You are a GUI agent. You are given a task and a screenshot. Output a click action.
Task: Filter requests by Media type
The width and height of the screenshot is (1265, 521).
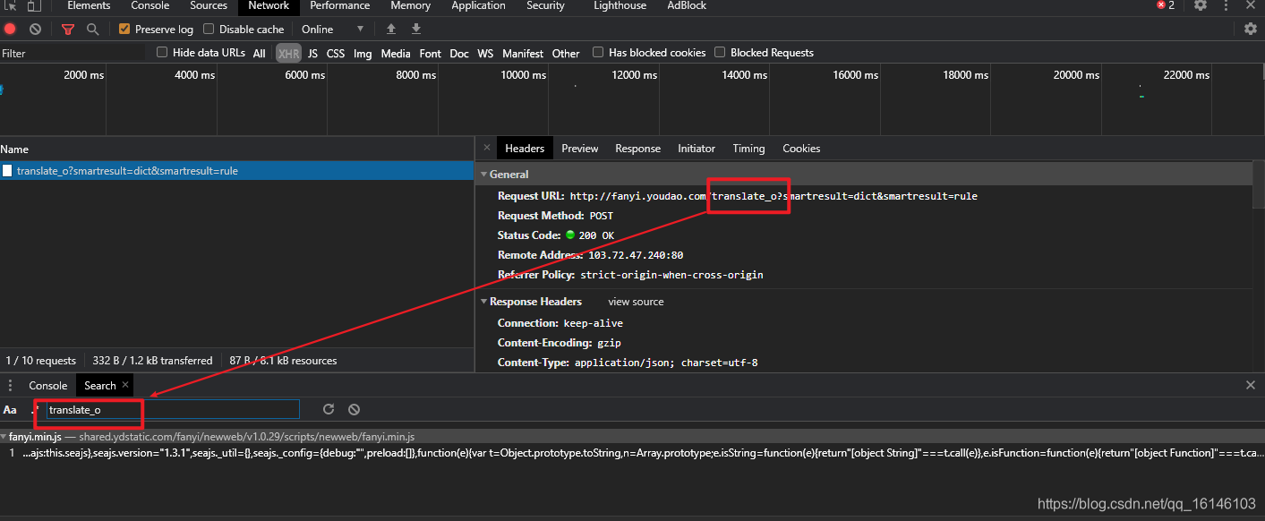coord(396,53)
